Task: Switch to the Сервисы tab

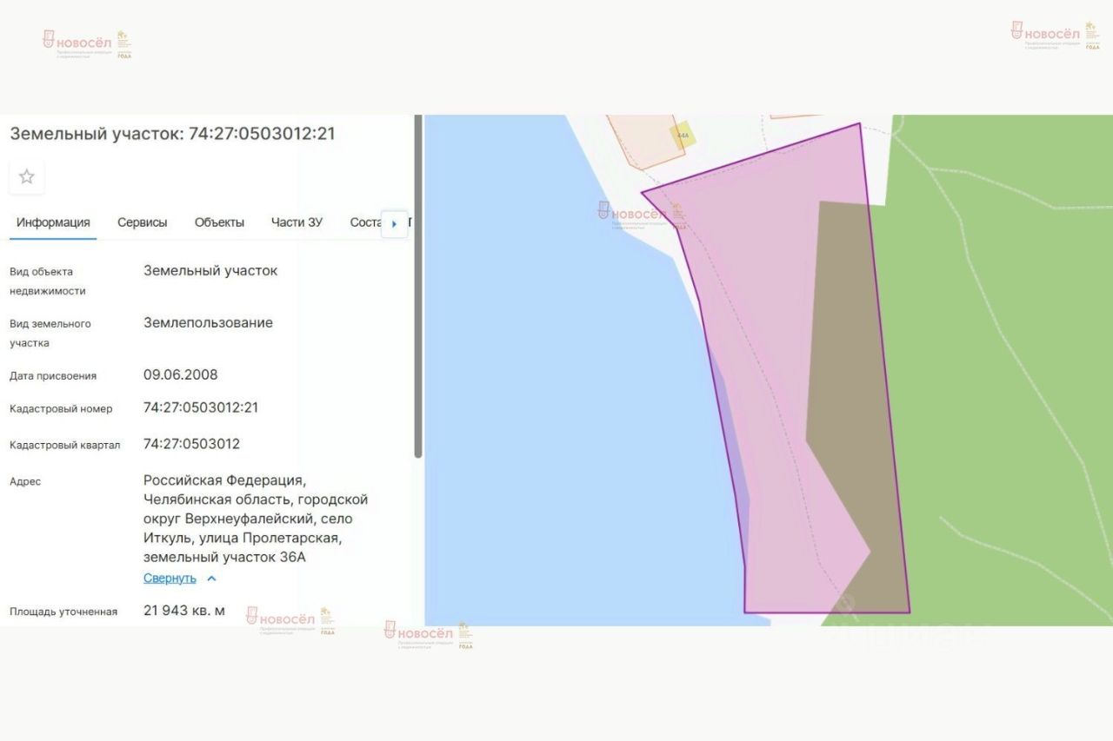Action: [143, 222]
